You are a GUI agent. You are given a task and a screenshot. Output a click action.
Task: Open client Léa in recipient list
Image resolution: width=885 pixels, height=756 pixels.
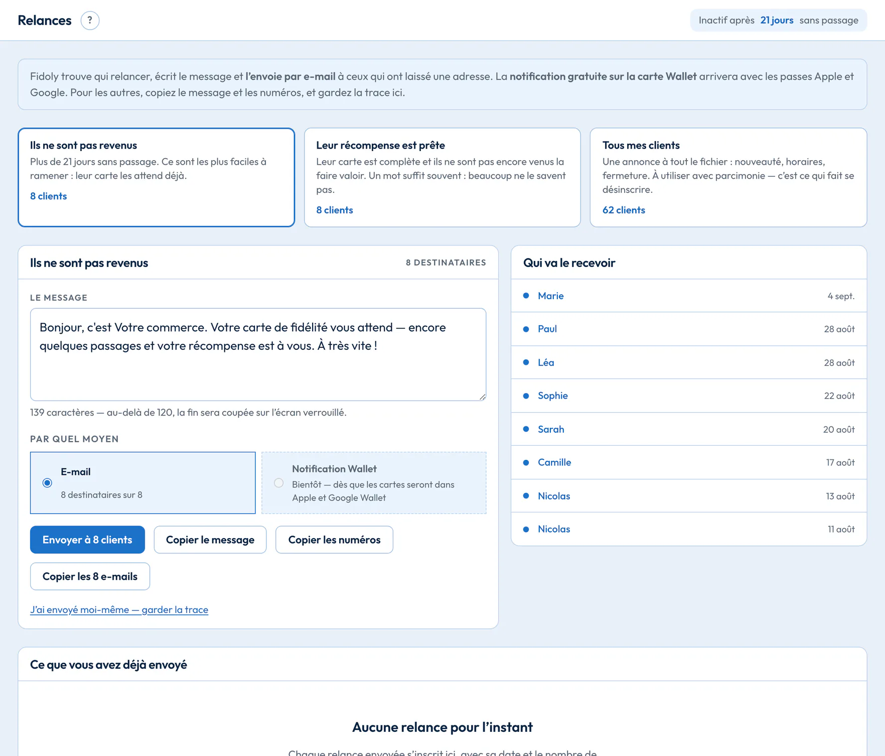tap(546, 362)
